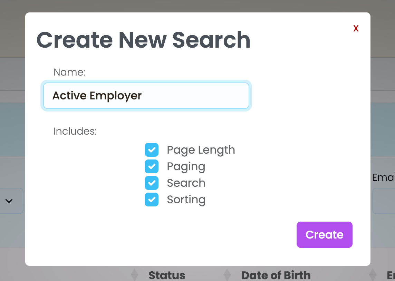395x281 pixels.
Task: Untick the Sorting checkbox
Action: click(152, 200)
